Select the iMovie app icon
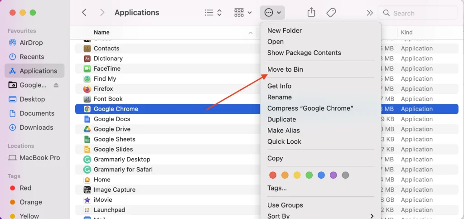 click(x=87, y=200)
